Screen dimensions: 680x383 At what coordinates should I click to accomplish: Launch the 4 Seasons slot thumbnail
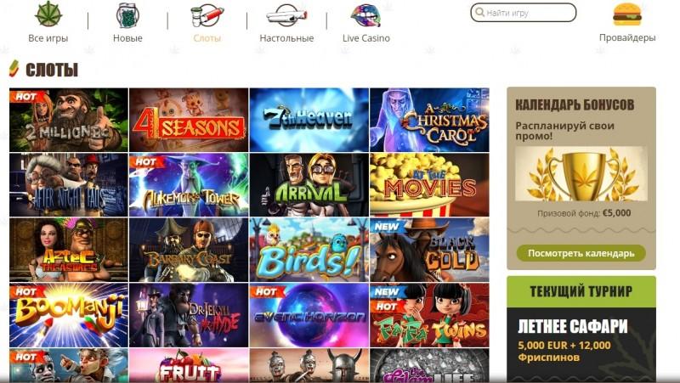189,120
